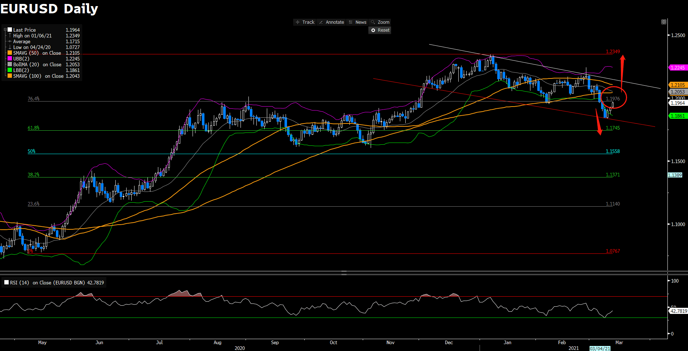Show News on the chart

pos(357,22)
